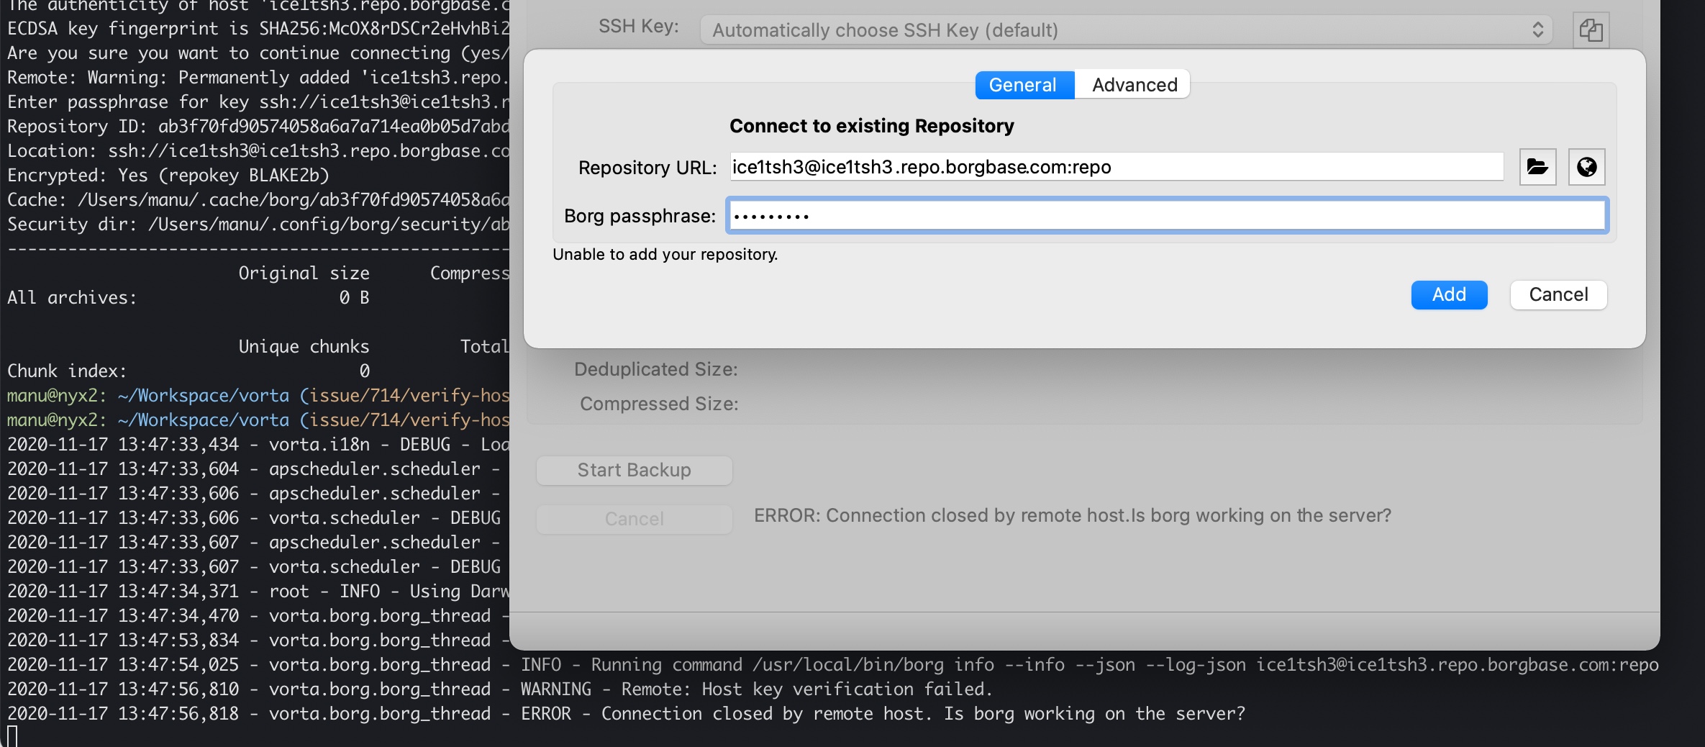Click the folder icon to choose local repository

[x=1537, y=167]
